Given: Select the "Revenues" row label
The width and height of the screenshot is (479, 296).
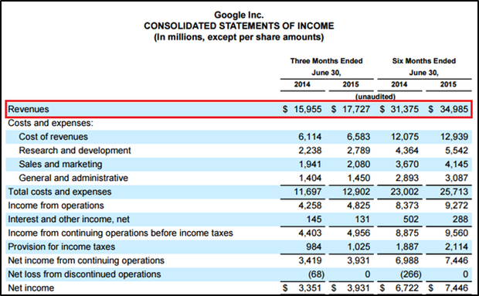Looking at the screenshot, I should click(x=29, y=109).
